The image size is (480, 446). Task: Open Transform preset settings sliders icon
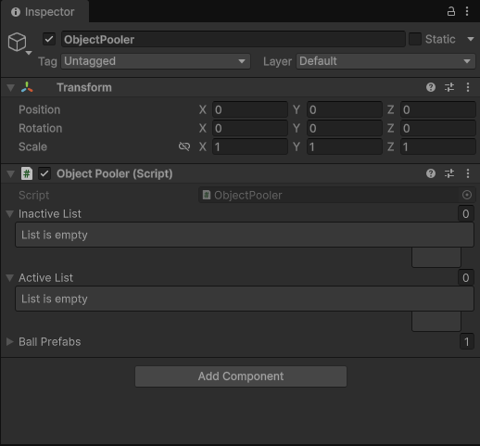[449, 87]
